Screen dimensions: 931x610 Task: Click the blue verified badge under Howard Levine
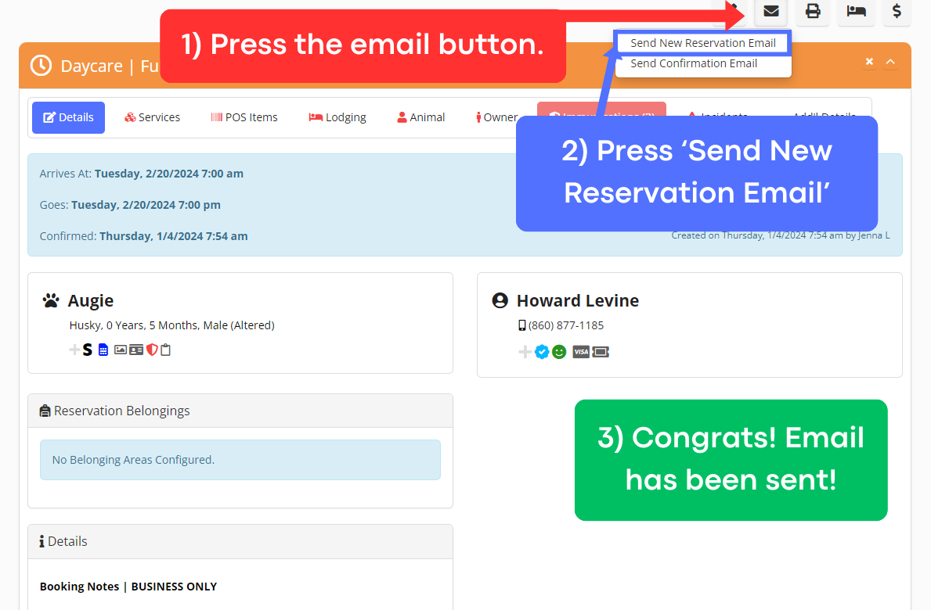click(x=542, y=352)
